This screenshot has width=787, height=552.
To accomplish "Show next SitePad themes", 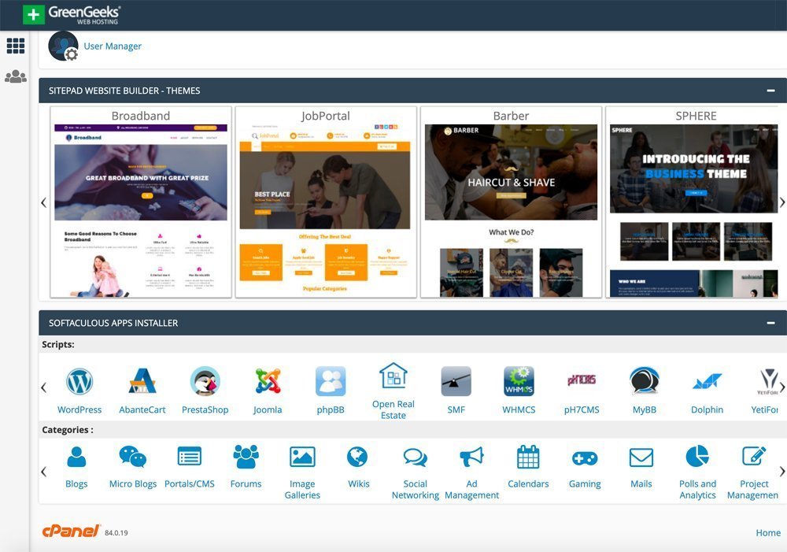I will point(782,202).
